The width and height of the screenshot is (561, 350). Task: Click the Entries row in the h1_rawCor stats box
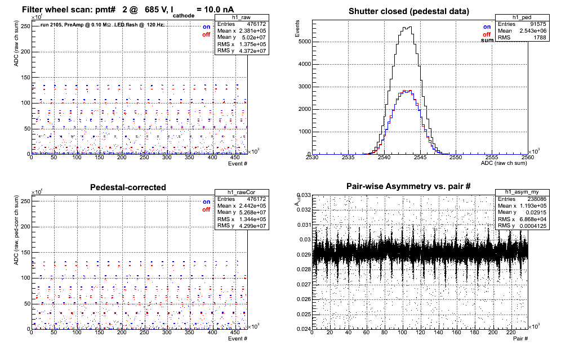click(242, 199)
